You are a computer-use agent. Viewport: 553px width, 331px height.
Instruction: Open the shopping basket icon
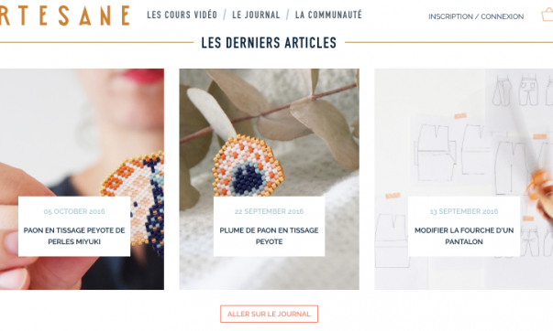547,15
